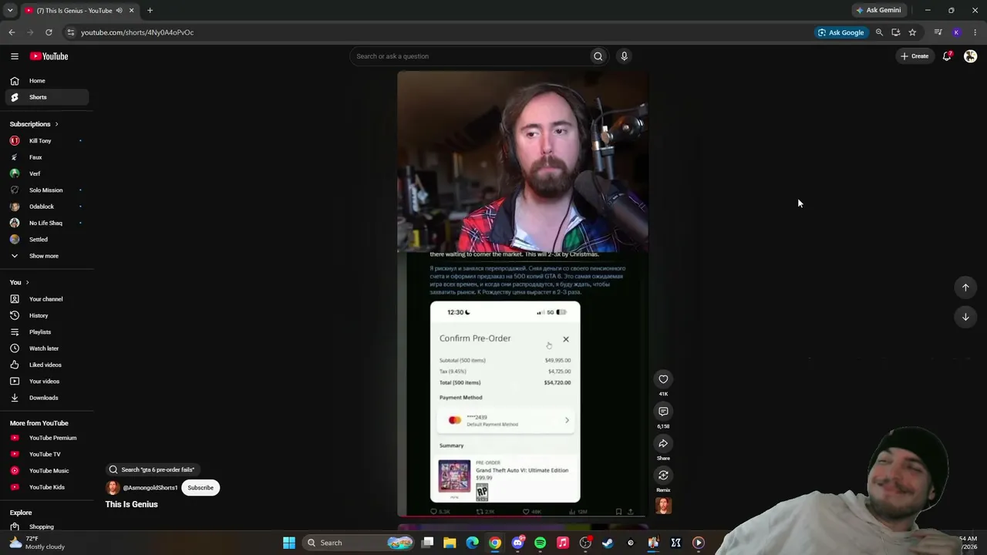The width and height of the screenshot is (987, 555).
Task: Open the Faux subscription
Action: (x=45, y=157)
